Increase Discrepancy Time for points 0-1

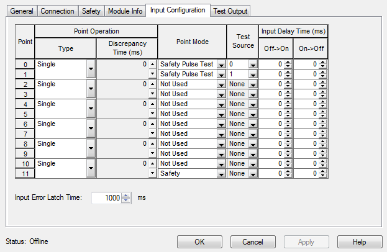(153, 64)
